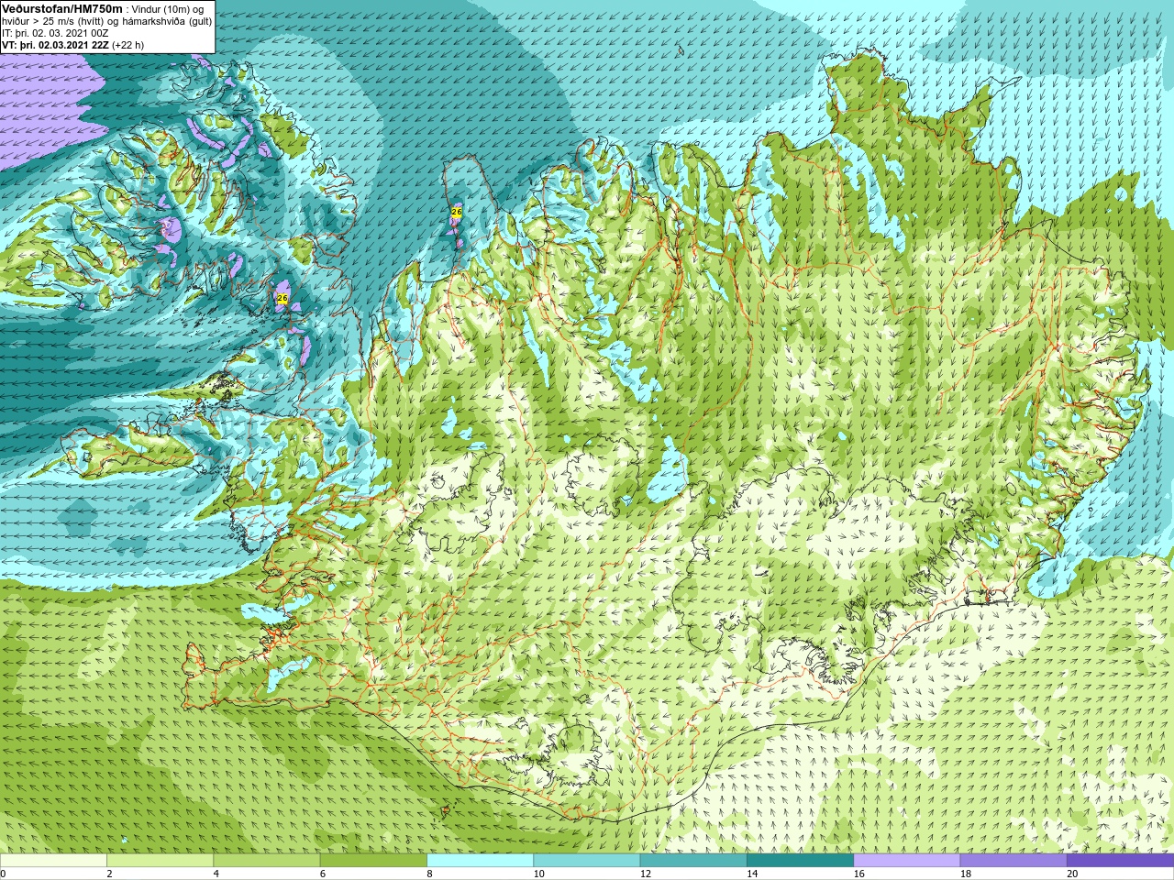1174x880 pixels.
Task: Click the yellow 26 gust marker in the west fjords
Action: pyautogui.click(x=282, y=299)
